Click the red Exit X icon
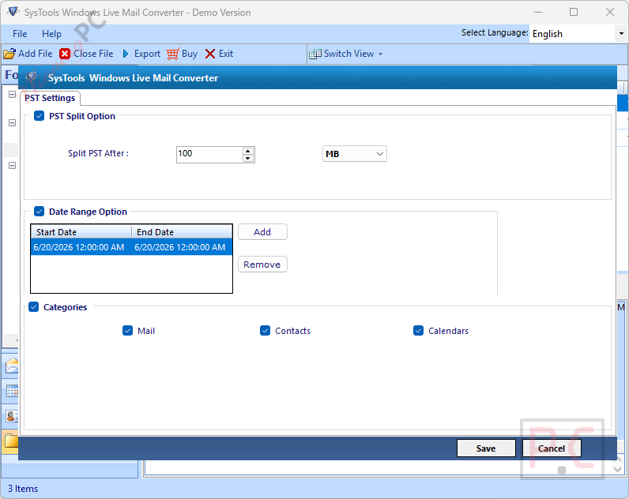The width and height of the screenshot is (629, 499). (x=210, y=54)
